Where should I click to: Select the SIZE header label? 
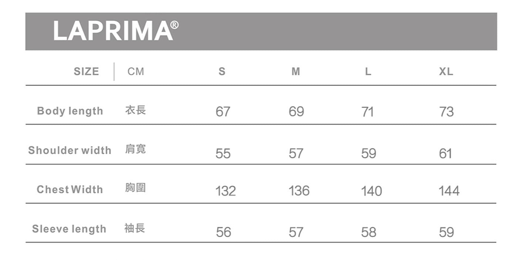(x=87, y=71)
